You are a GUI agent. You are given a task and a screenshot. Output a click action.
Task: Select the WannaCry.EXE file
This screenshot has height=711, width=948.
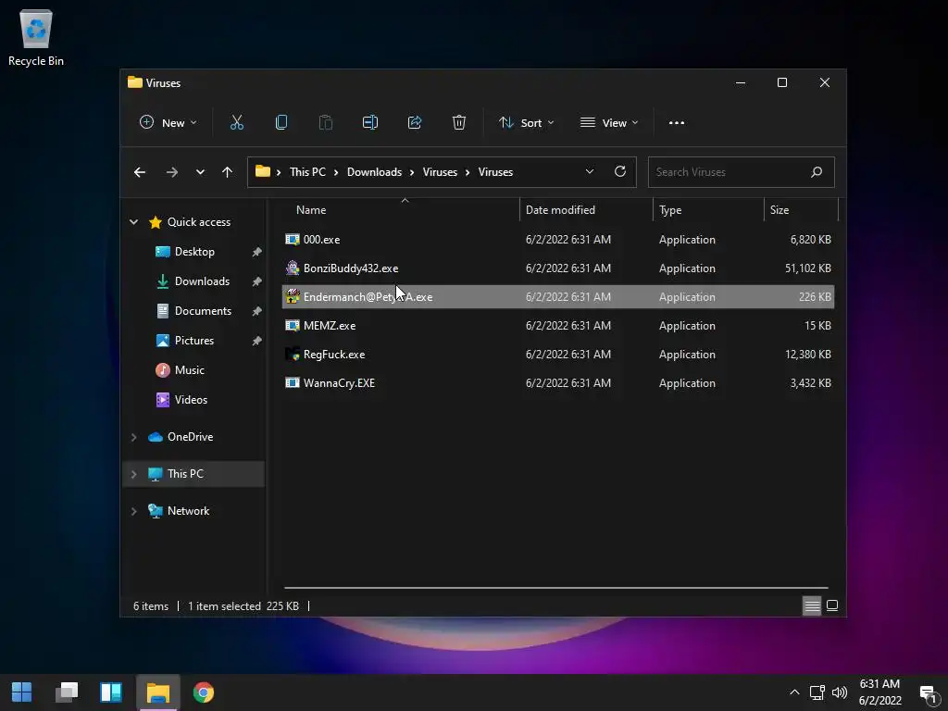tap(558, 383)
